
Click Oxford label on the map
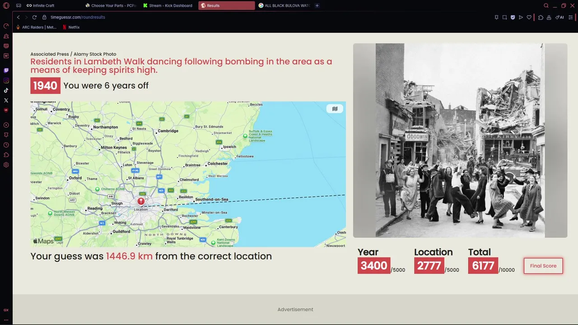tap(75, 178)
